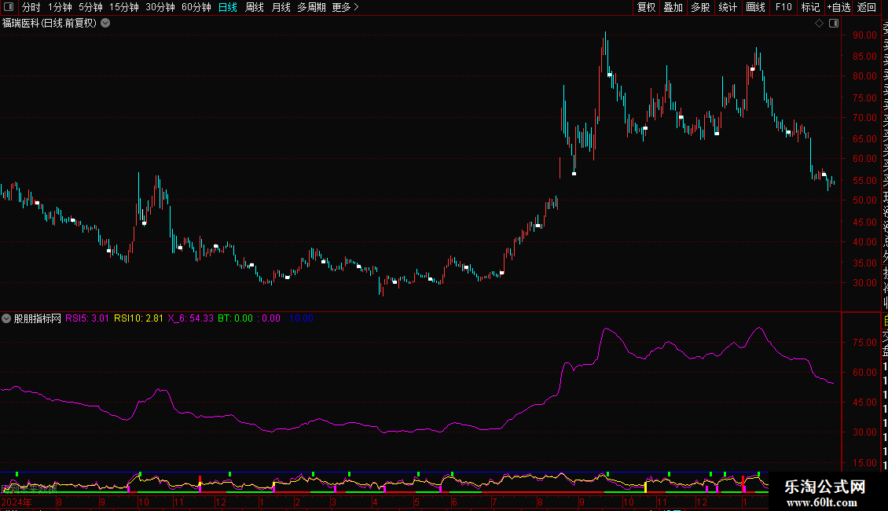Open the 画线 drawing tools

(755, 7)
